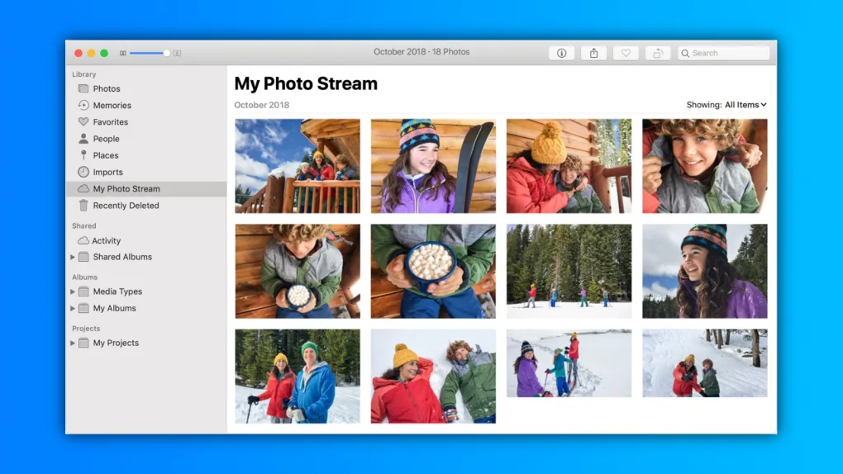
Task: Go to Places in the Library
Action: coord(106,155)
